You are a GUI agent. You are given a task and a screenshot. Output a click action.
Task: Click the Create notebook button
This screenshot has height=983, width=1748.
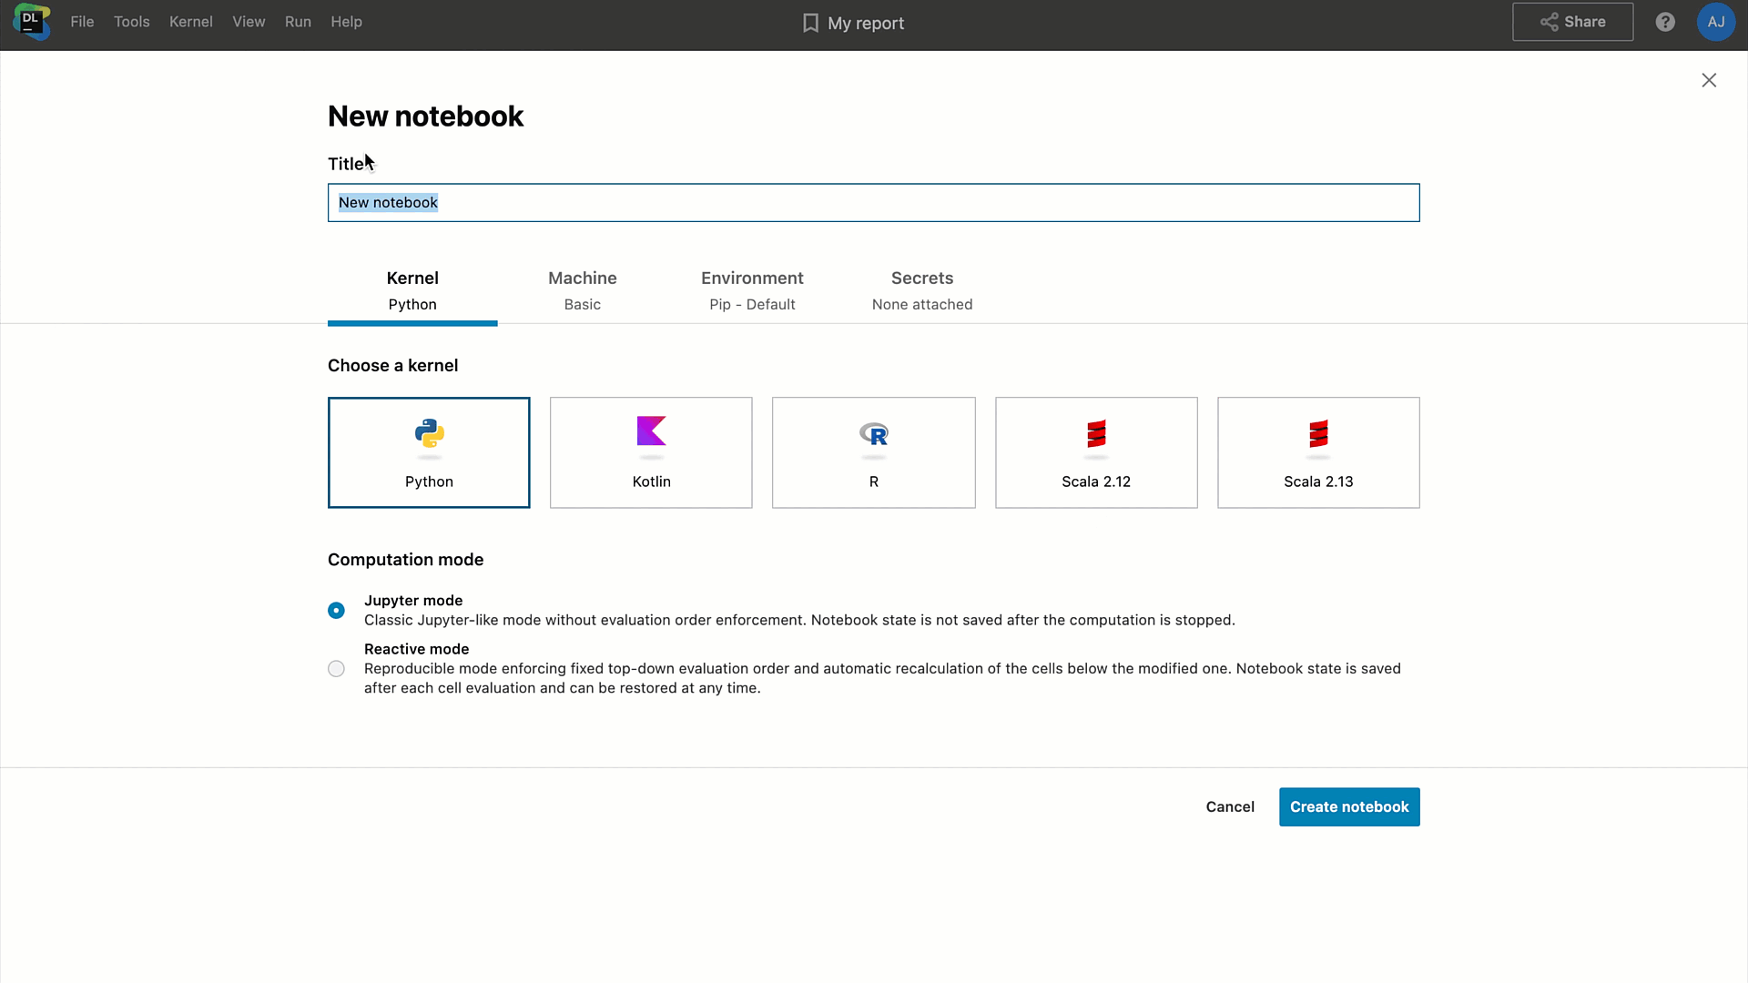[x=1349, y=806]
